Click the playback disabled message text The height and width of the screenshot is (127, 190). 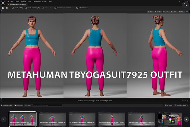click(95, 101)
